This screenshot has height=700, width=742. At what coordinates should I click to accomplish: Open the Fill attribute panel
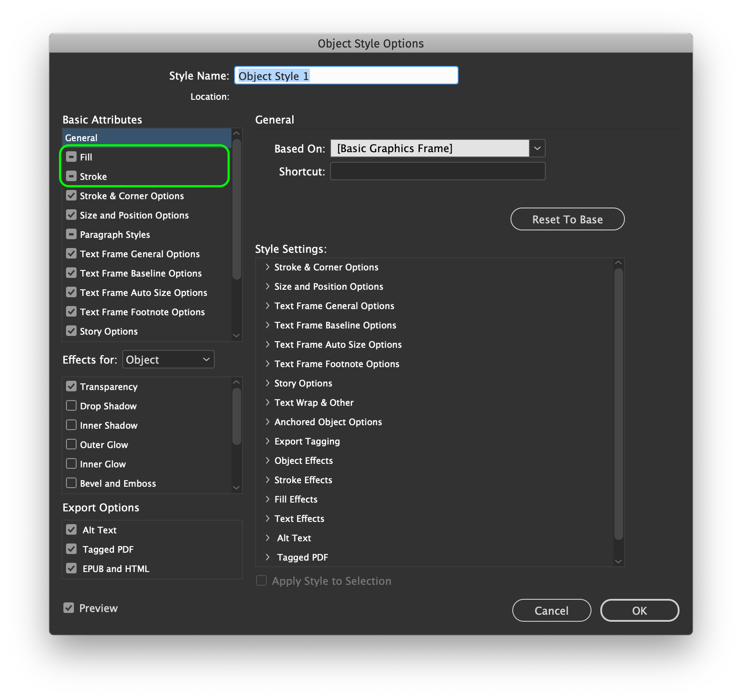coord(86,157)
